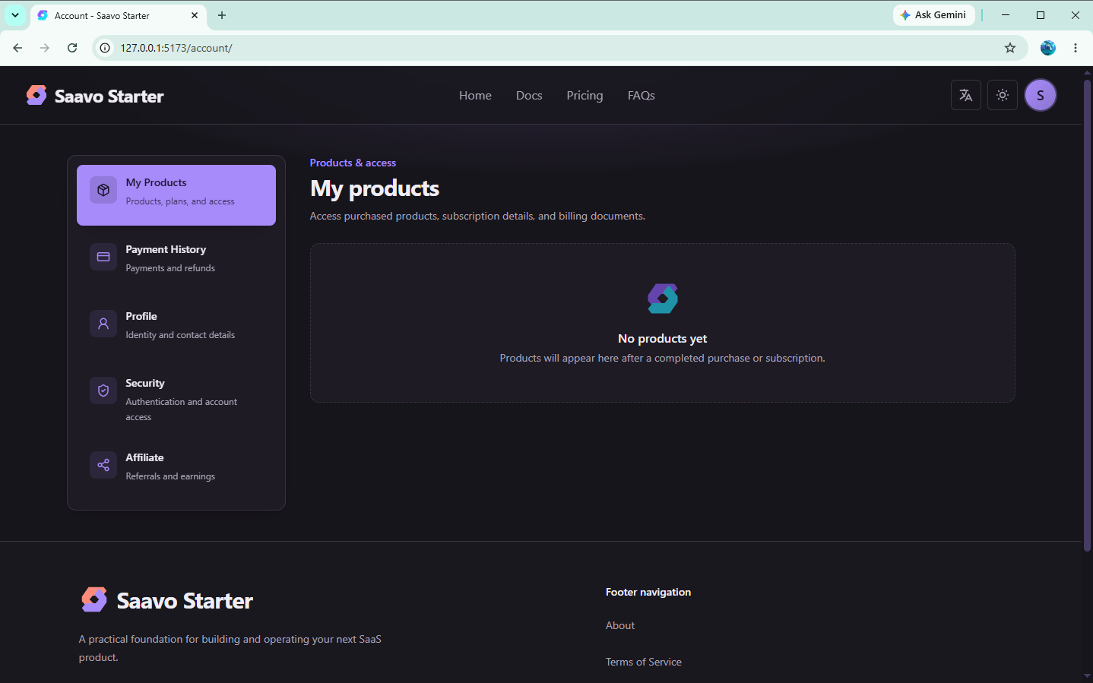Viewport: 1093px width, 683px height.
Task: Toggle the light/dark theme sun icon
Action: [x=1003, y=95]
